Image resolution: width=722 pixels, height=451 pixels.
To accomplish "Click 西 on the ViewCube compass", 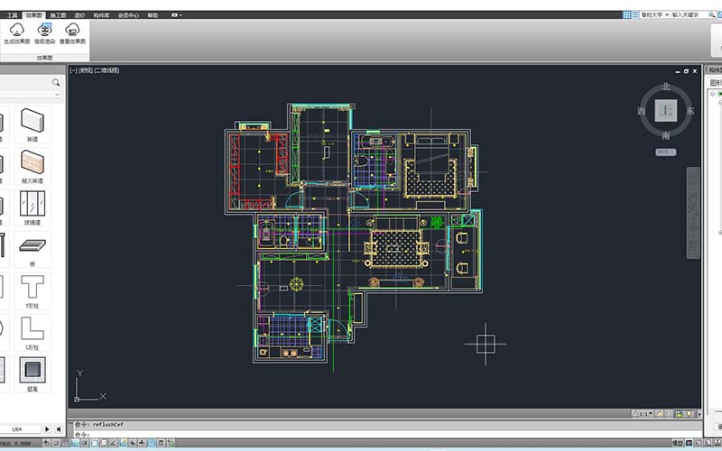I will click(x=642, y=110).
